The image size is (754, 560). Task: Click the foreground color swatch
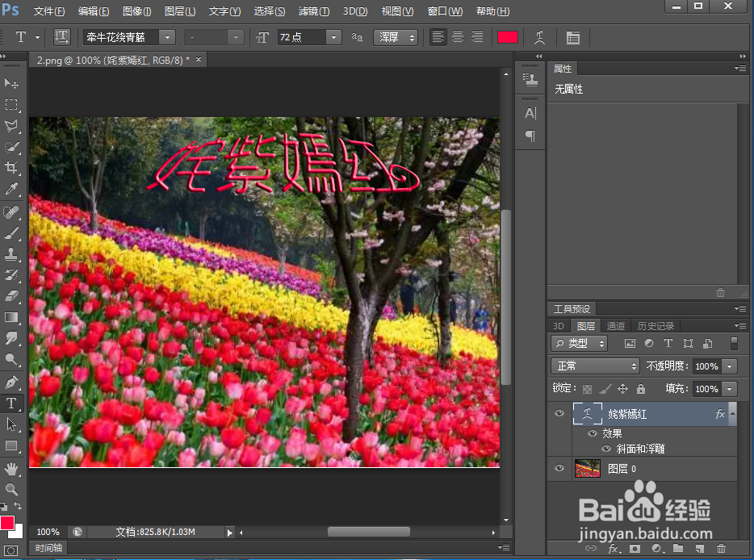[7, 523]
